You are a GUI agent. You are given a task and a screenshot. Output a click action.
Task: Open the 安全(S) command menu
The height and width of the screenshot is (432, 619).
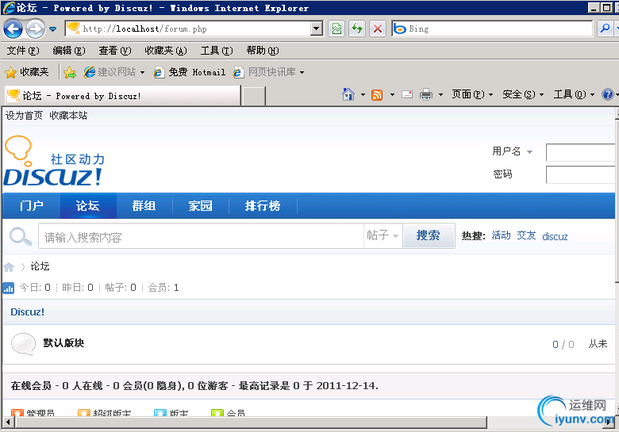(x=523, y=94)
